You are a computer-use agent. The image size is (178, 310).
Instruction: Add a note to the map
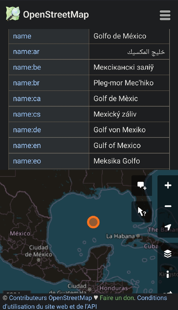click(x=142, y=186)
